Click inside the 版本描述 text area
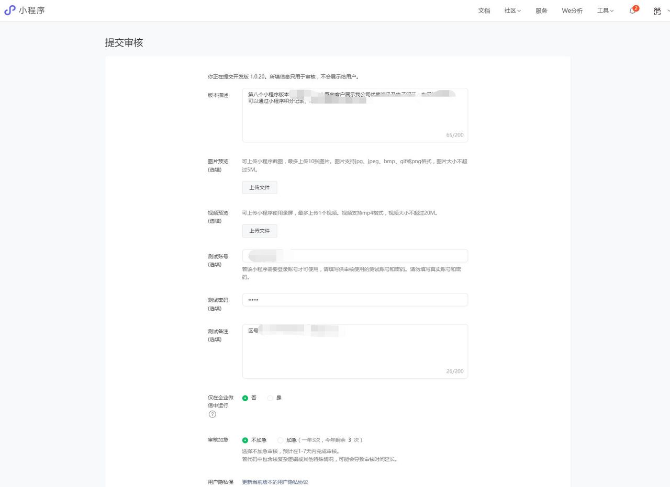 [355, 115]
